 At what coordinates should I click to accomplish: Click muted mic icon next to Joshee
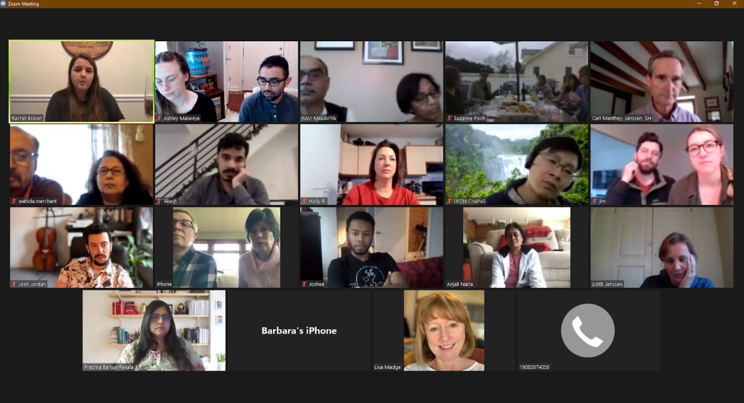304,284
